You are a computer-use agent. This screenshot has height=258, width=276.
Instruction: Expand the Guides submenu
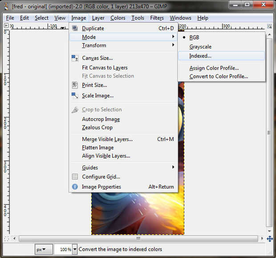tap(123, 167)
